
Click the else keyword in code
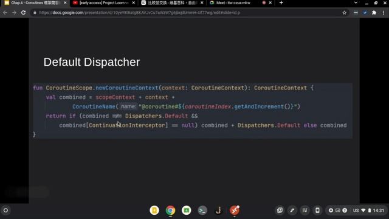[x=310, y=125]
